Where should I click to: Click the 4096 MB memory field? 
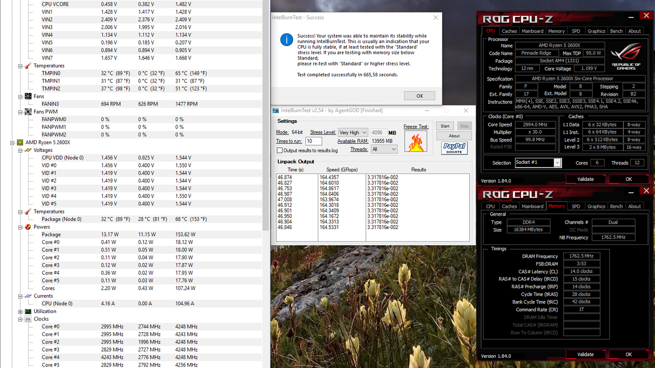379,133
